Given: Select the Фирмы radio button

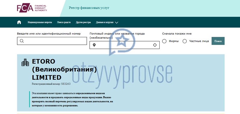Looking at the screenshot, I should (164, 41).
